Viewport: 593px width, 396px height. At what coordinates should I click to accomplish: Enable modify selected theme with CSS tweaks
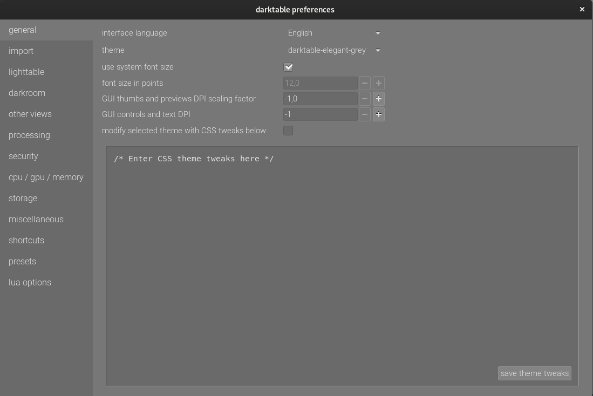[x=288, y=131]
